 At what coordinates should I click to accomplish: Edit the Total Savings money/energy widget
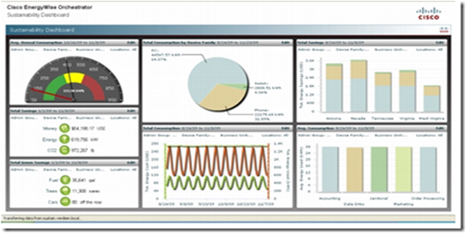click(131, 111)
